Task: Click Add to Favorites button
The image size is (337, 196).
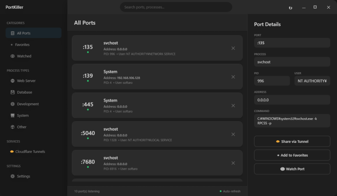Action: 292,155
